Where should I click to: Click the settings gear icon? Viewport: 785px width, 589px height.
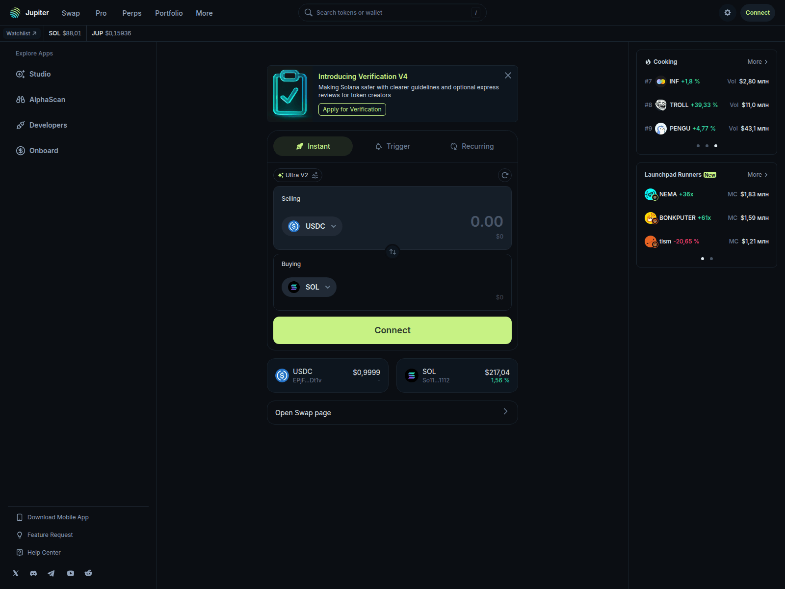click(x=728, y=13)
